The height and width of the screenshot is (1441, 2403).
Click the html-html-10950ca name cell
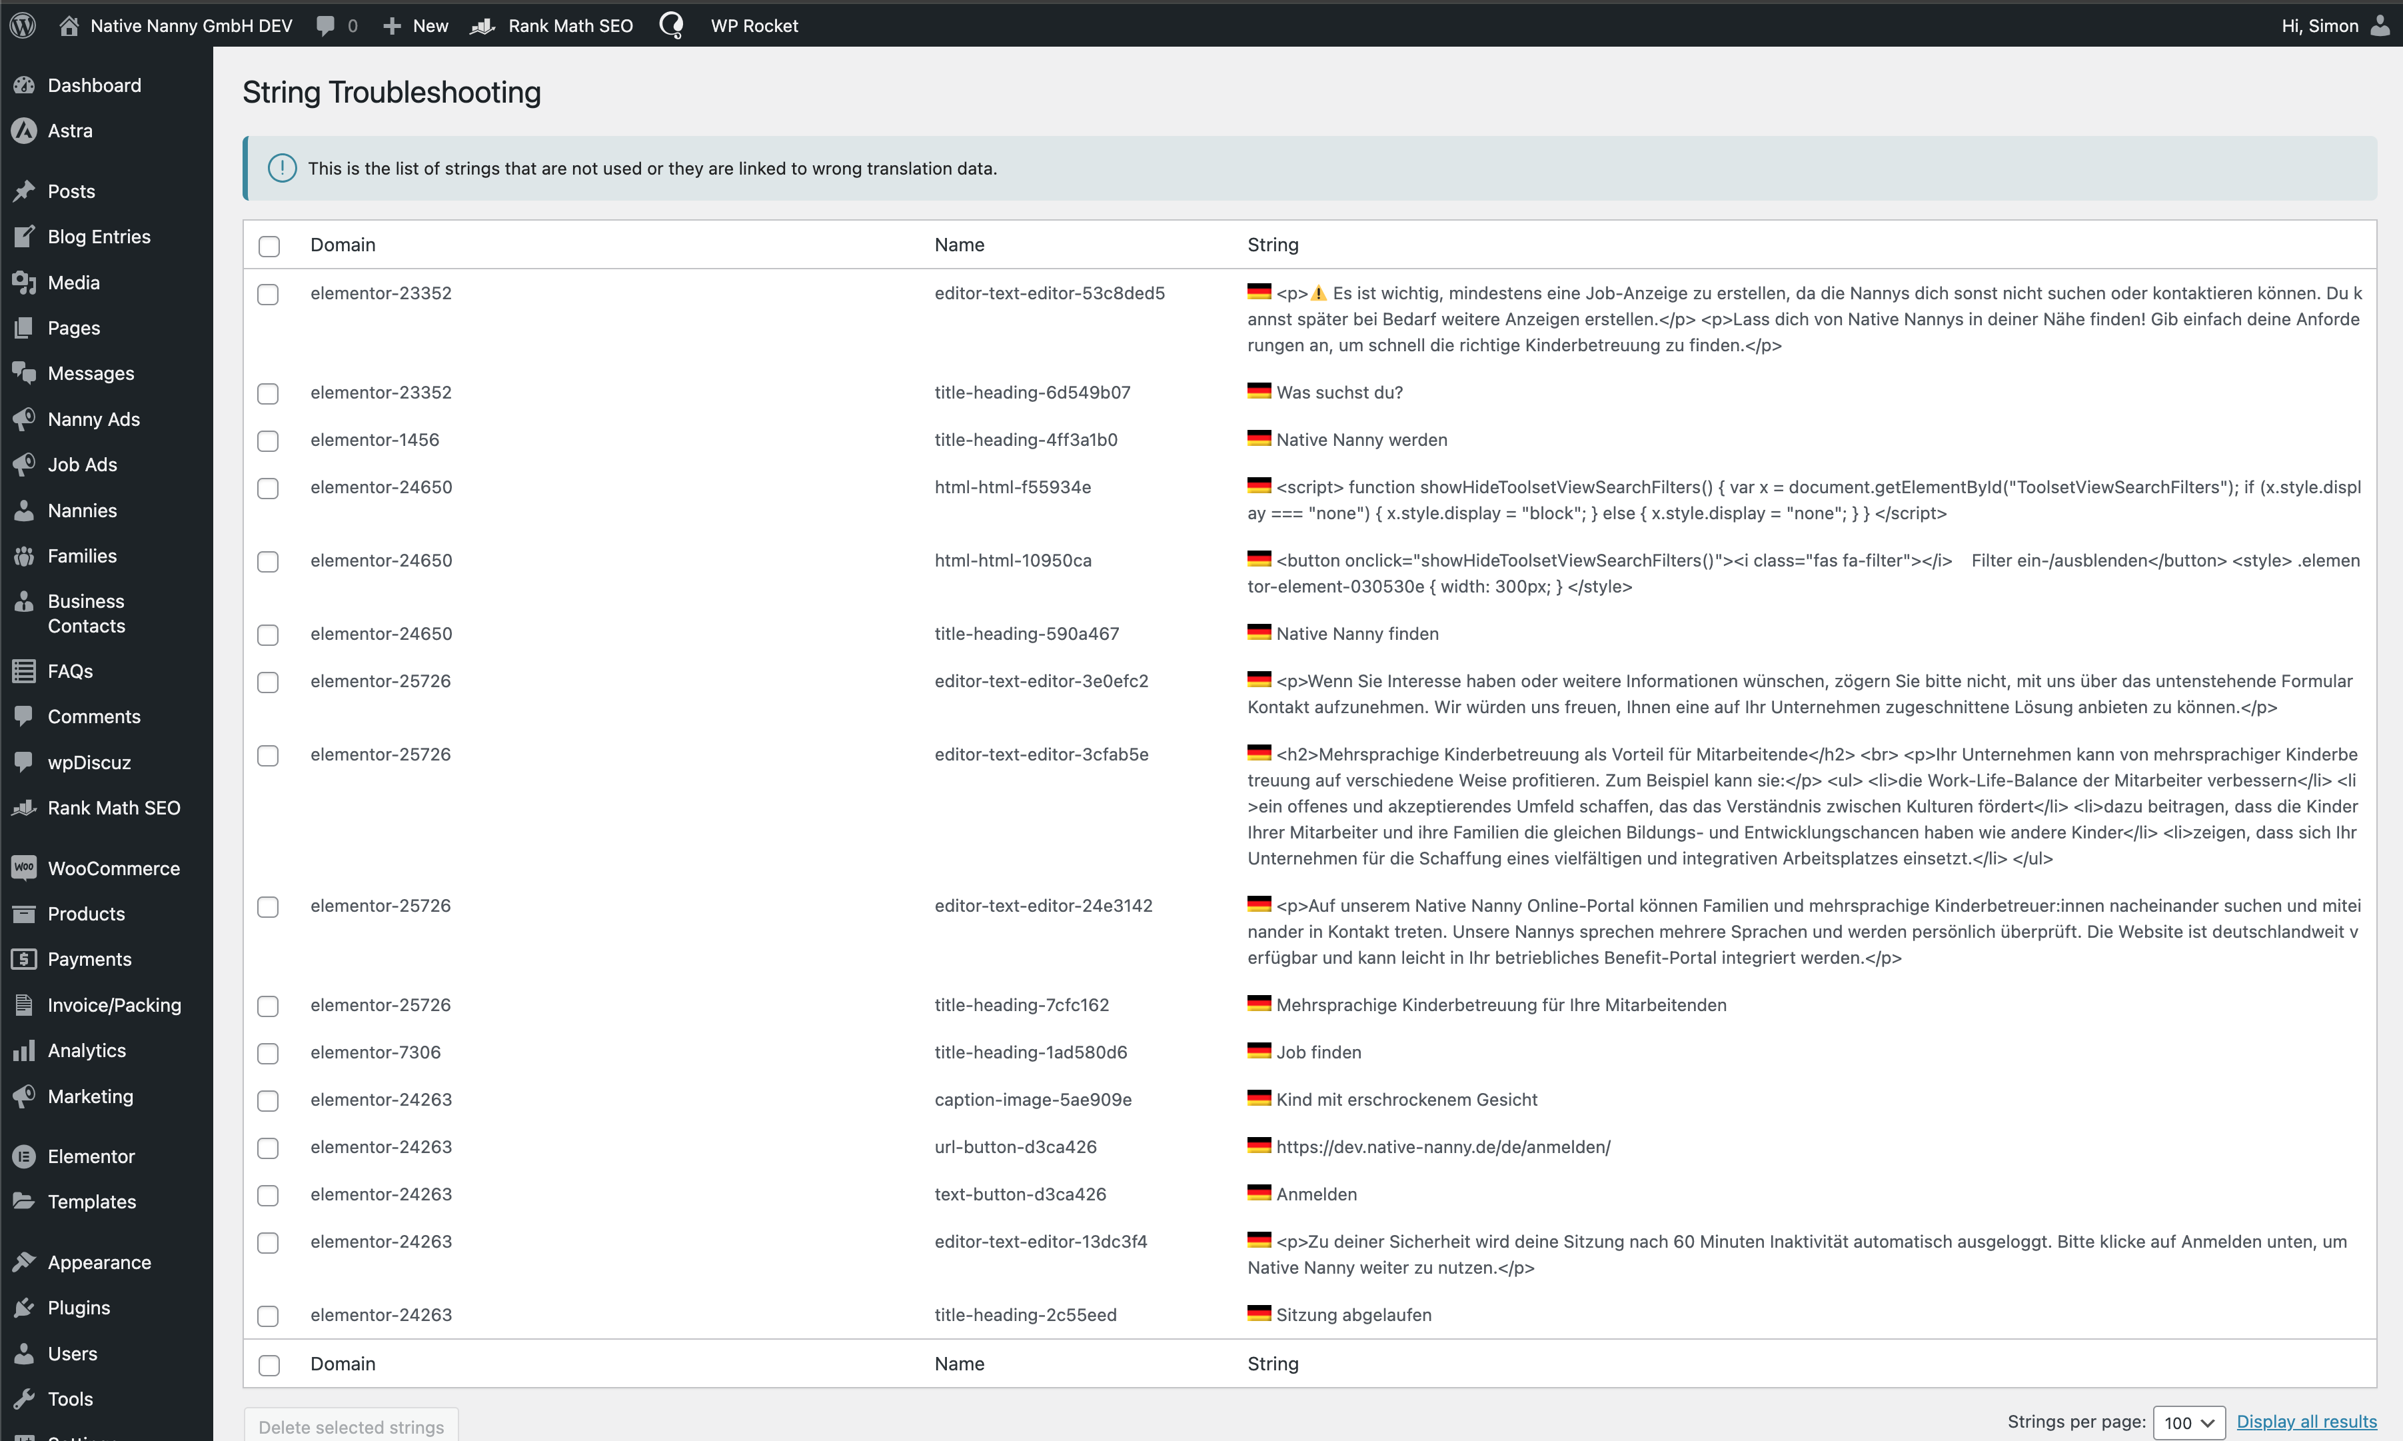(x=1013, y=561)
